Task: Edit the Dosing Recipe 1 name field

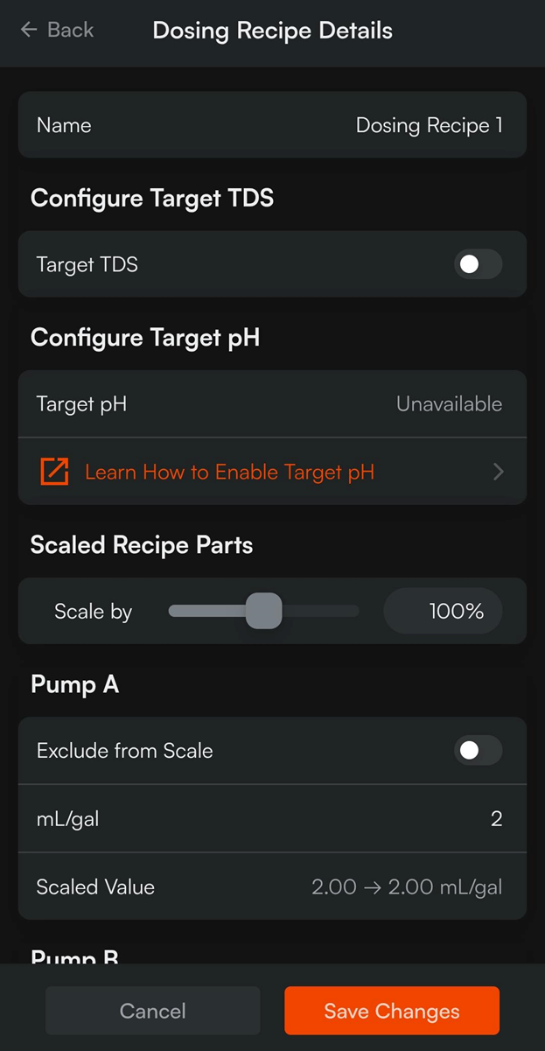Action: tap(429, 125)
